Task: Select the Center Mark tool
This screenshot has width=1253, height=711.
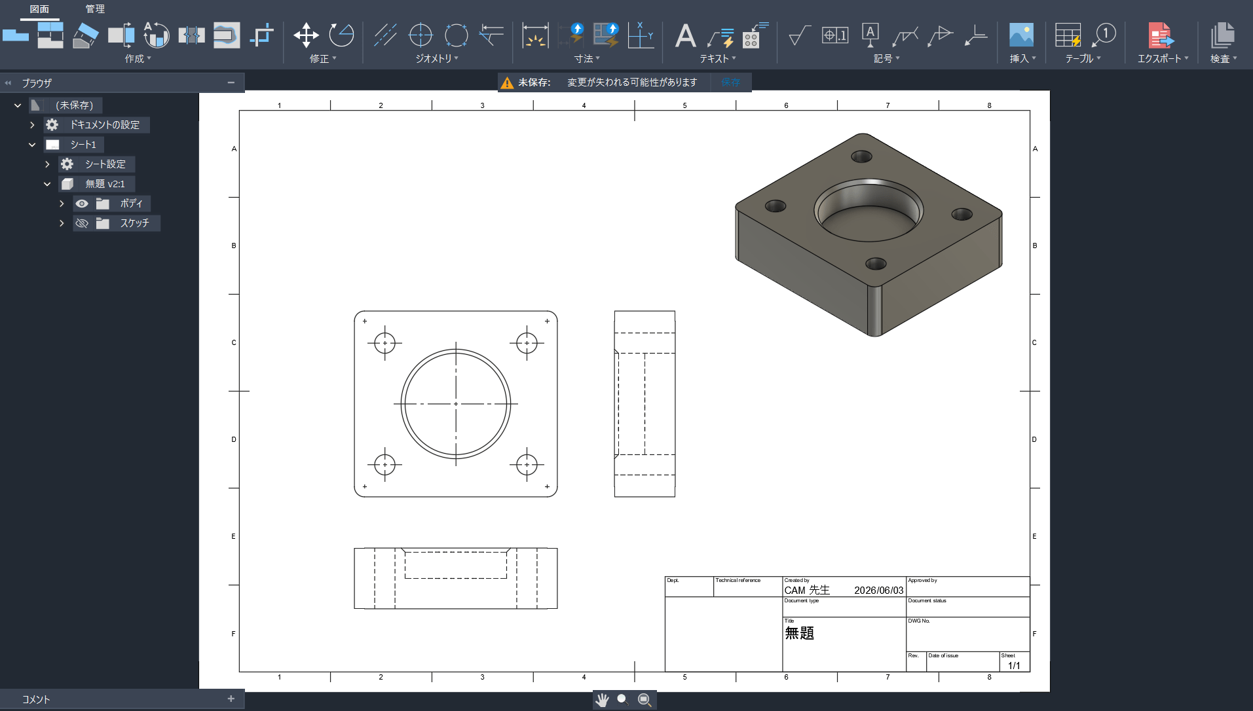Action: 421,35
